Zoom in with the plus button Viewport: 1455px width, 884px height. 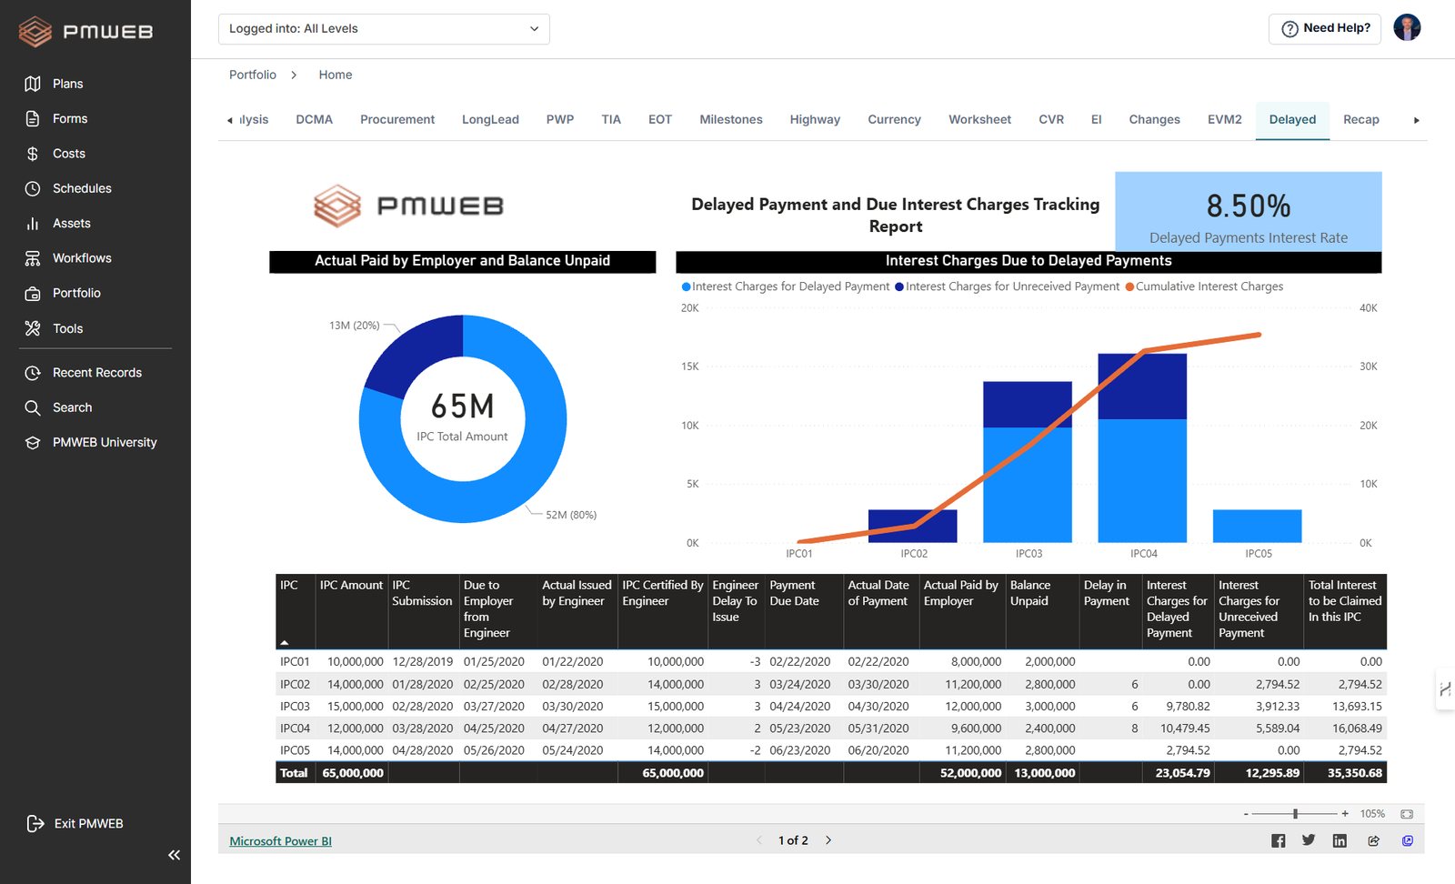1345,814
